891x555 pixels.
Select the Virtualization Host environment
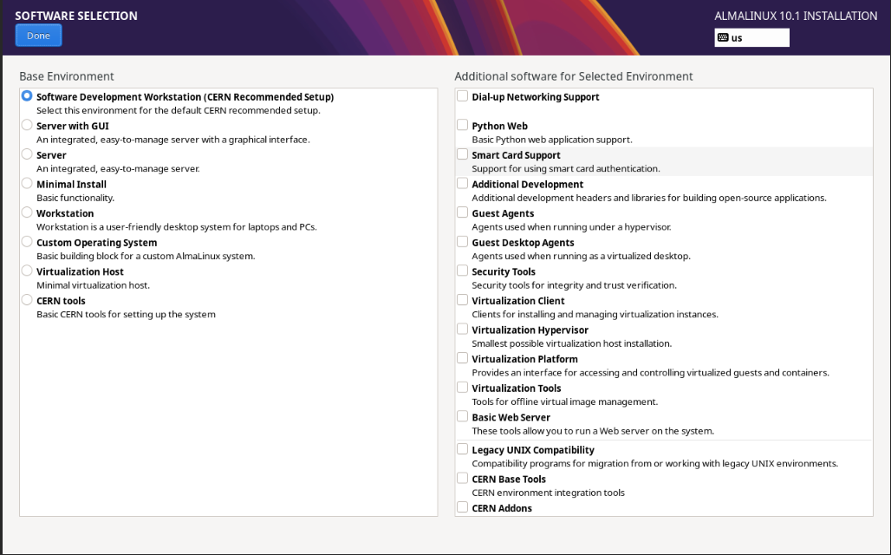pos(27,271)
